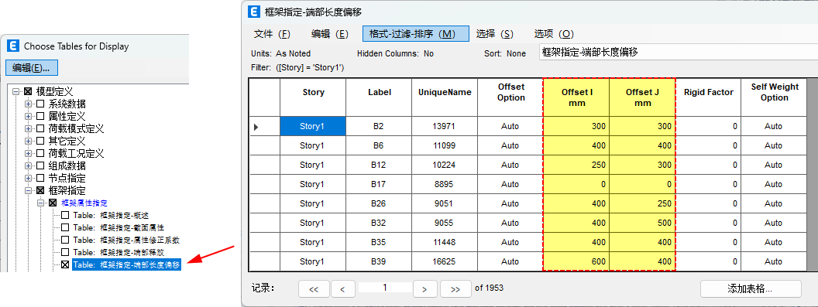Click the Offset J cell in row B32
The width and height of the screenshot is (818, 307).
(642, 223)
